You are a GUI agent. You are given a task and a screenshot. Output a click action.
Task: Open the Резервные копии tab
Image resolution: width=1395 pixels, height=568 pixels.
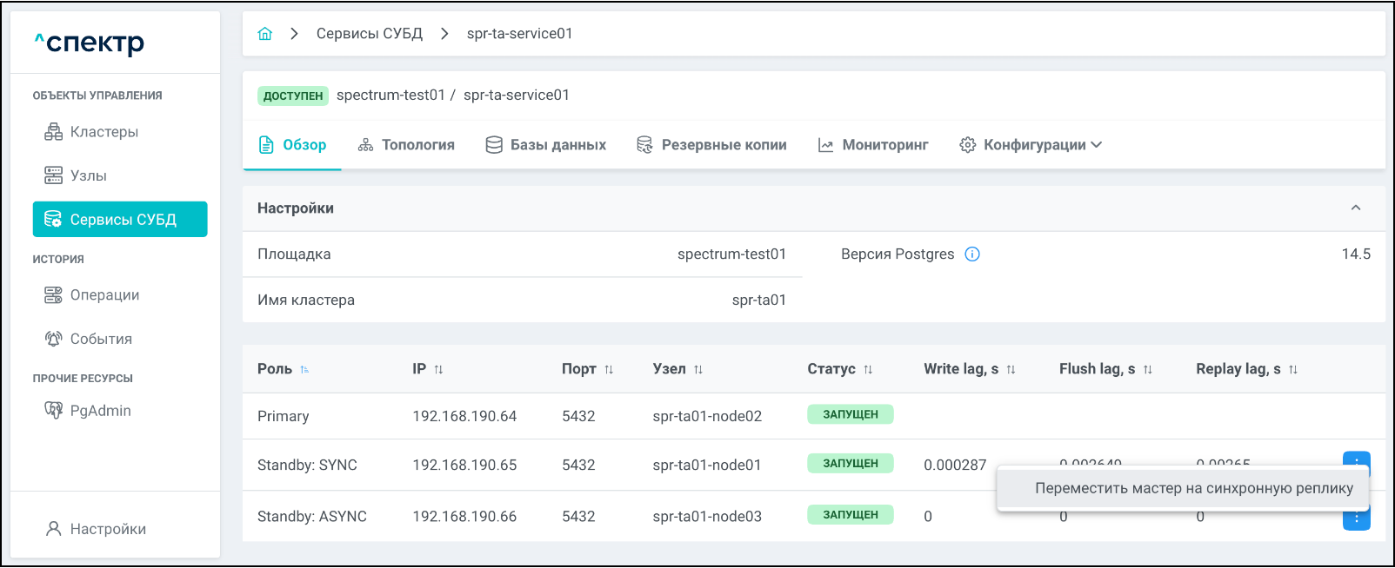coord(711,145)
